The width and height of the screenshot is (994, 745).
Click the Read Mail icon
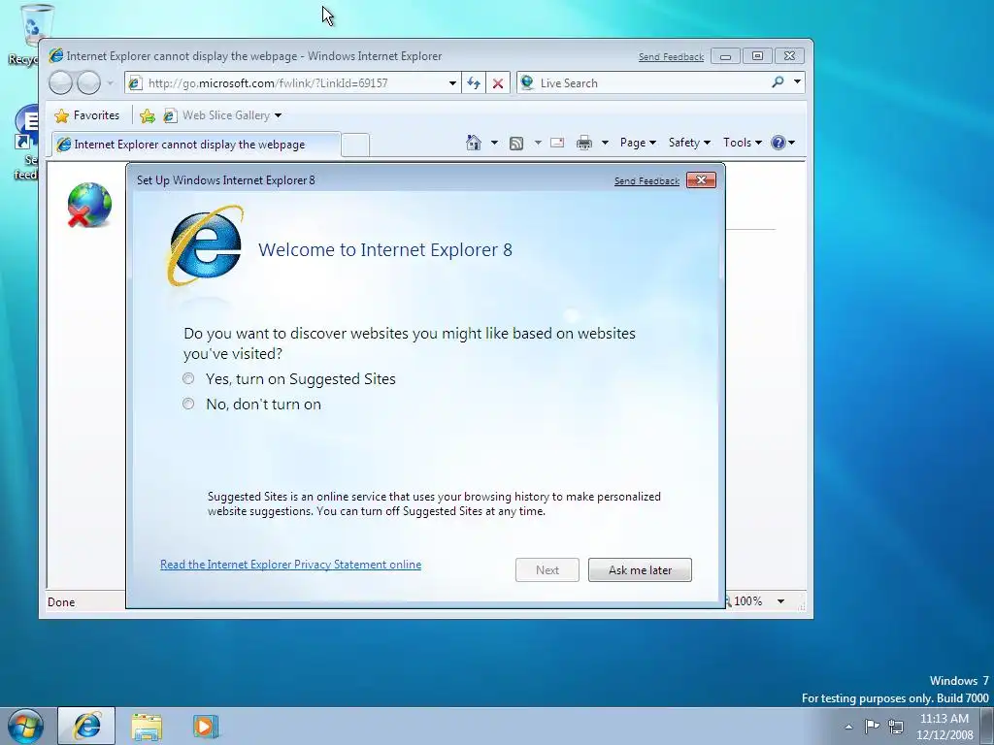pos(557,143)
